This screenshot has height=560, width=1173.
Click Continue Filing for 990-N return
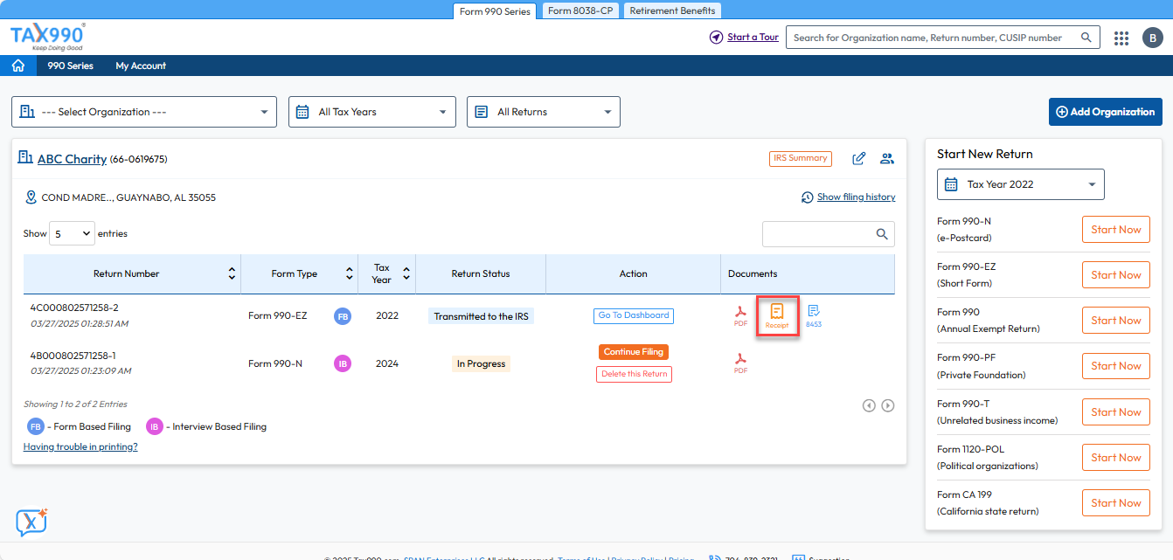coord(634,352)
